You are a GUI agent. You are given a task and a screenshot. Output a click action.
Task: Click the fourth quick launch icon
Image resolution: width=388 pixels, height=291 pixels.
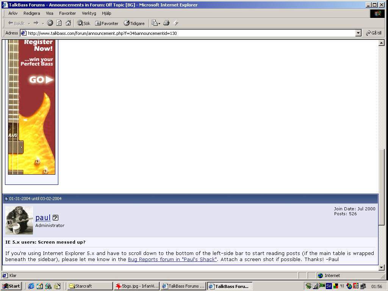pyautogui.click(x=57, y=286)
